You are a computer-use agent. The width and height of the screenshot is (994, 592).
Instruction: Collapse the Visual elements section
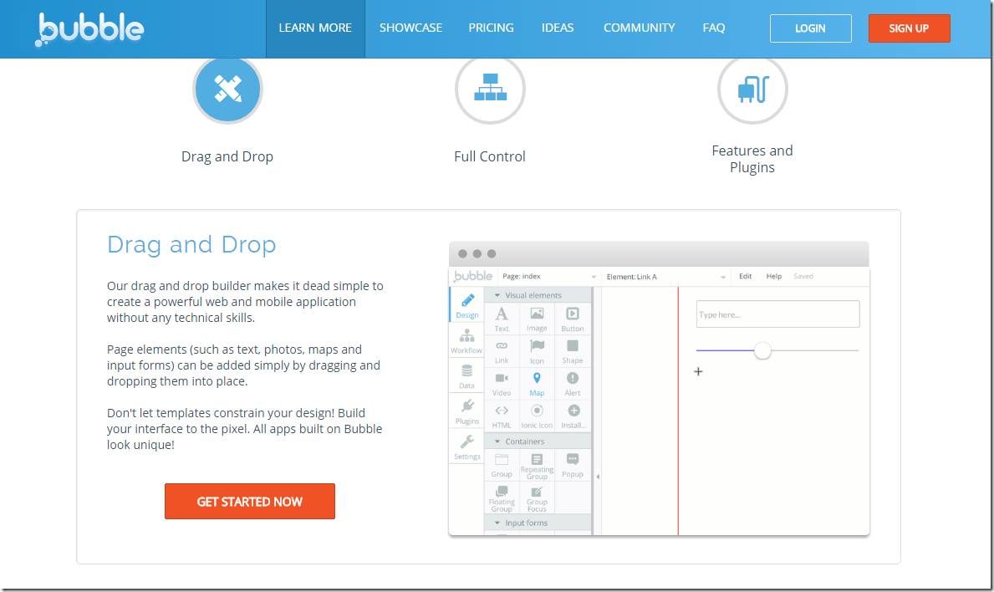click(497, 295)
